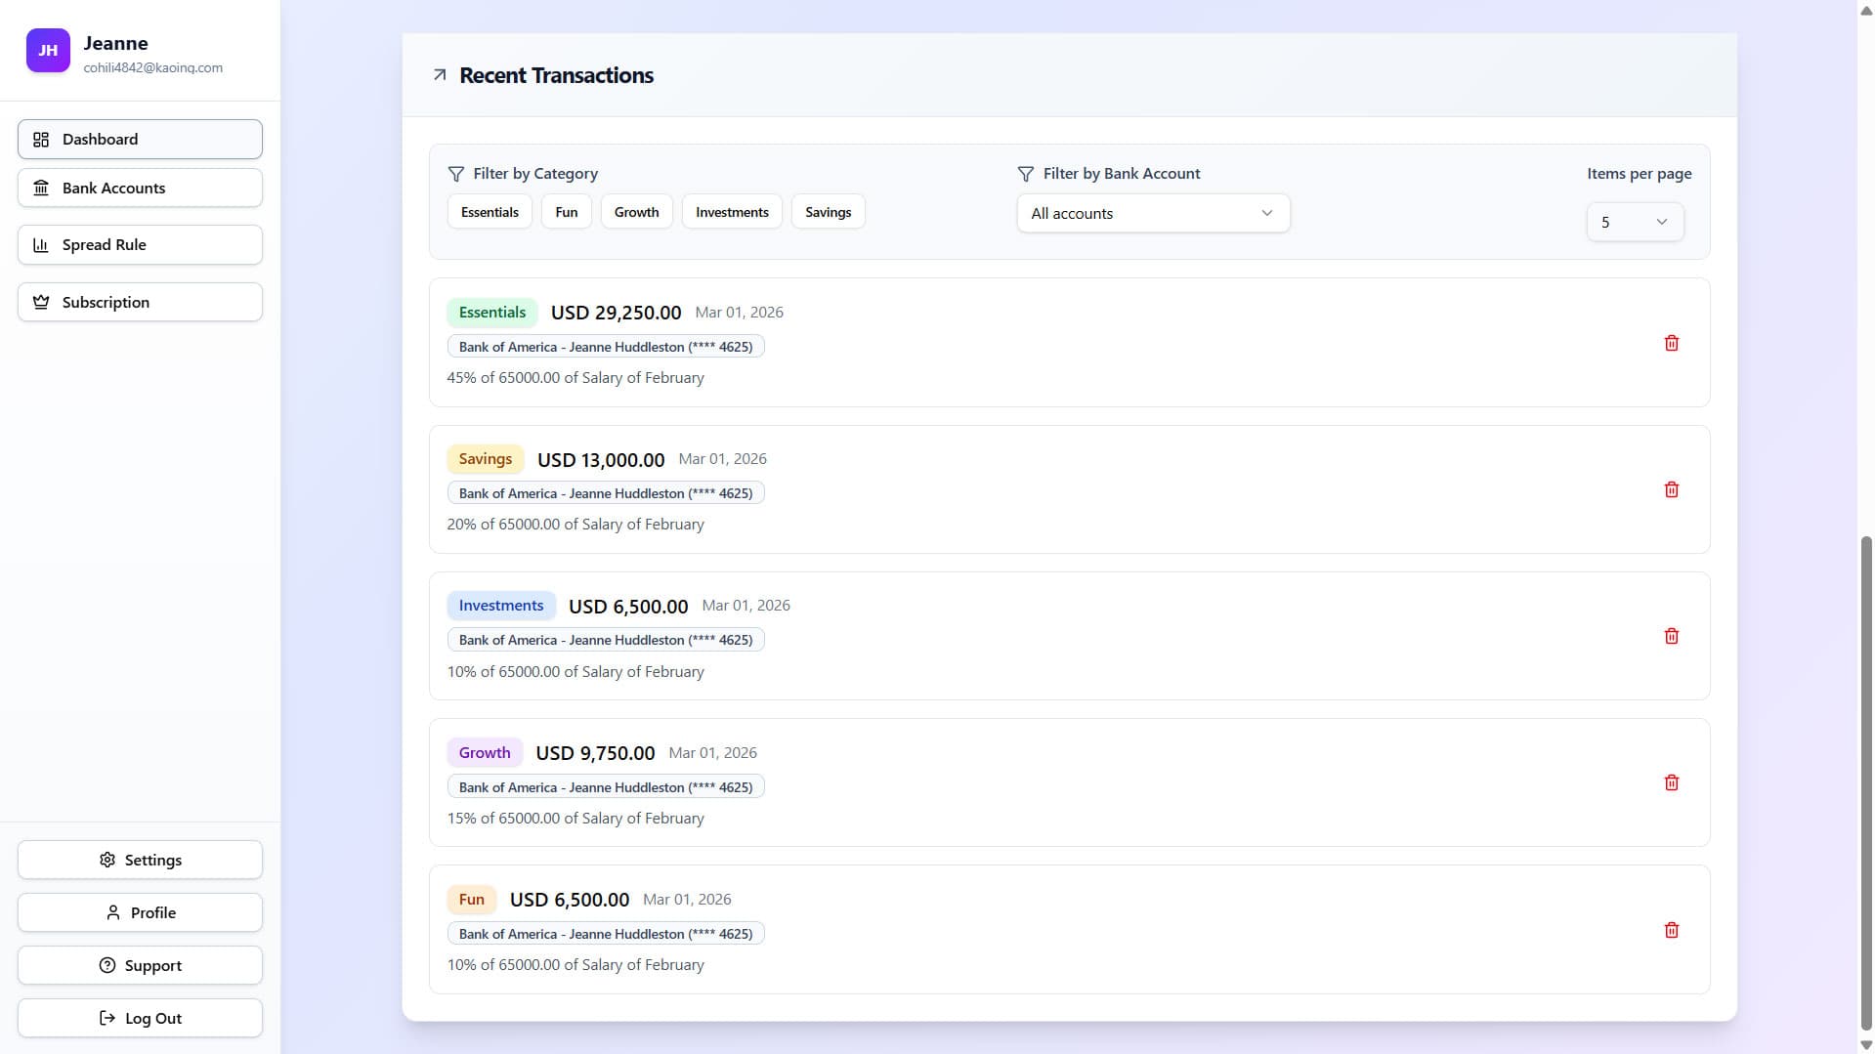The image size is (1875, 1054).
Task: Toggle the Essentials category filter
Action: [490, 211]
